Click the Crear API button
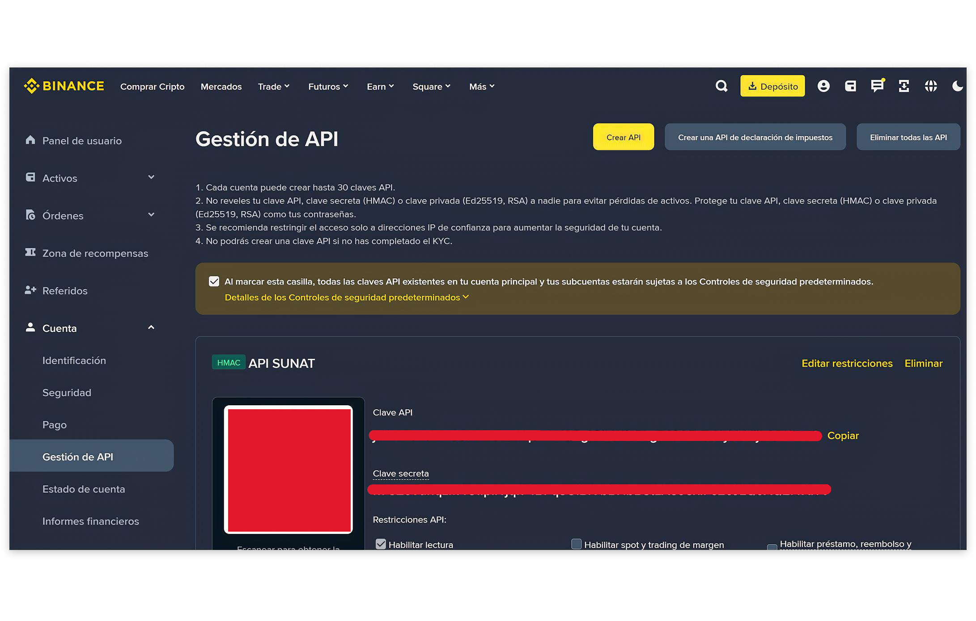The image size is (976, 621). tap(623, 137)
